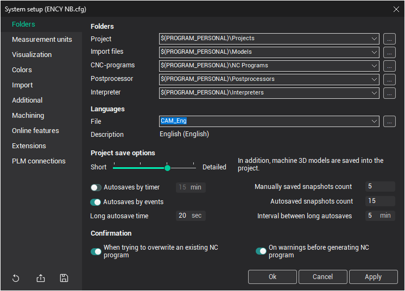Open the Measurement units section

pos(42,40)
